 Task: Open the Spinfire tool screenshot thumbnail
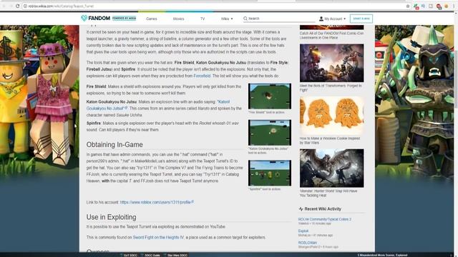270,173
